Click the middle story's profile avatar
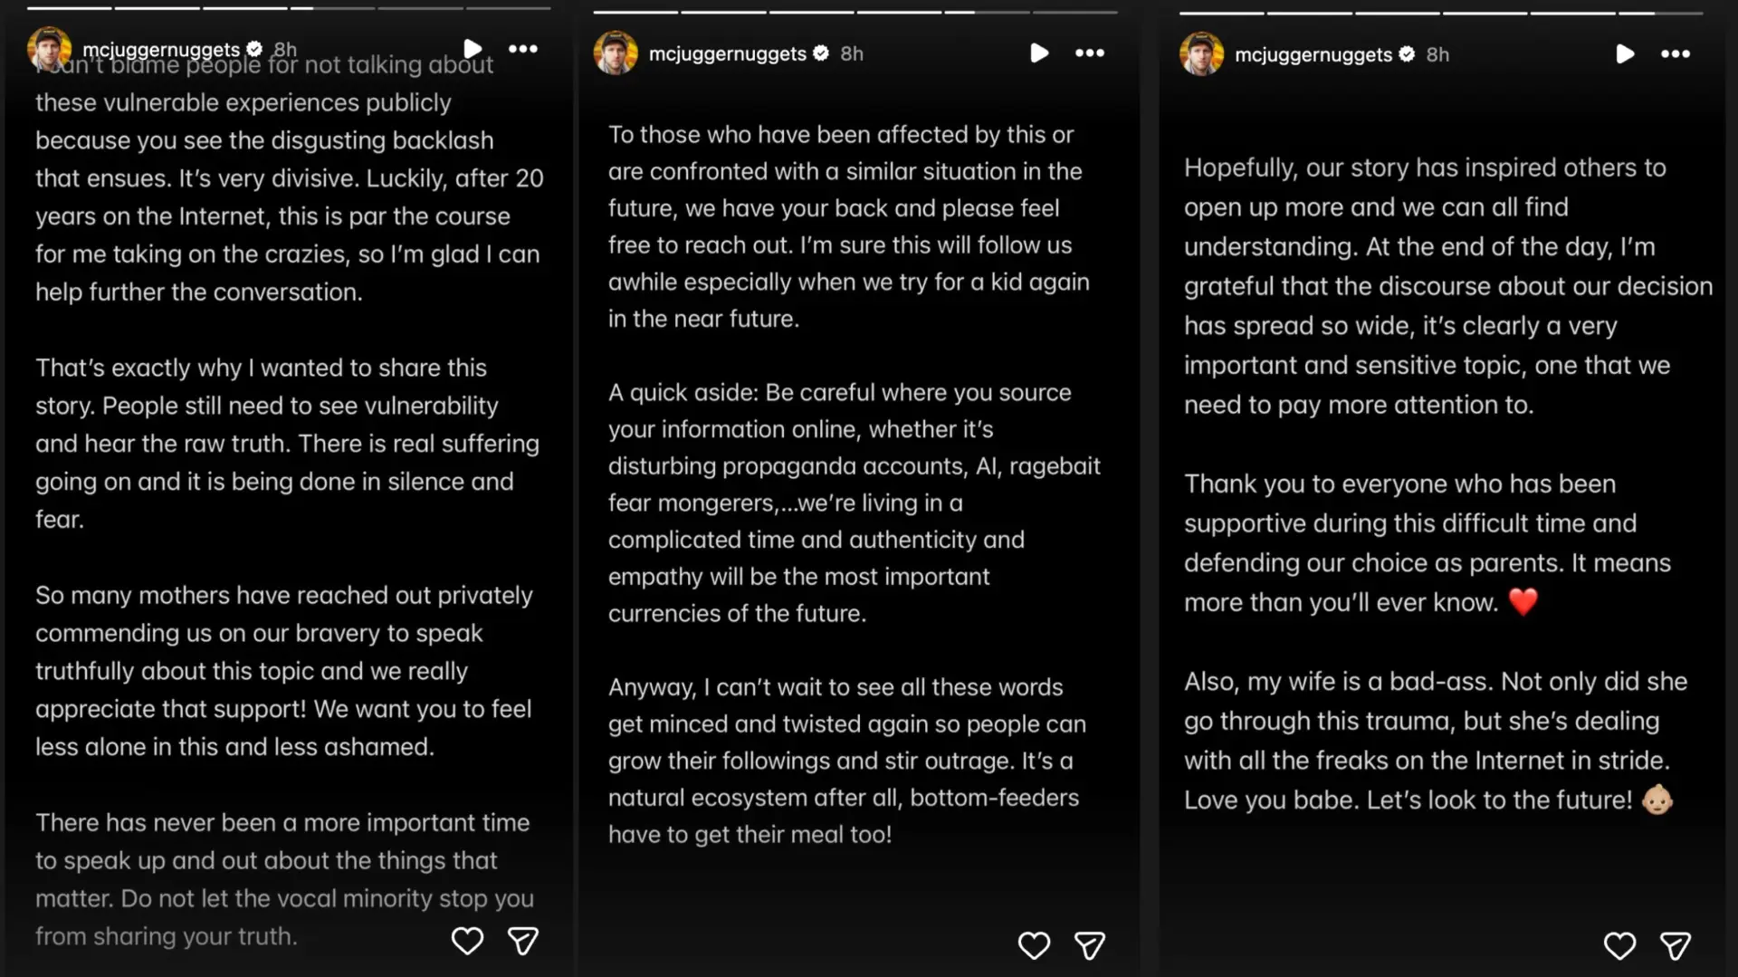Image resolution: width=1738 pixels, height=977 pixels. [x=616, y=53]
